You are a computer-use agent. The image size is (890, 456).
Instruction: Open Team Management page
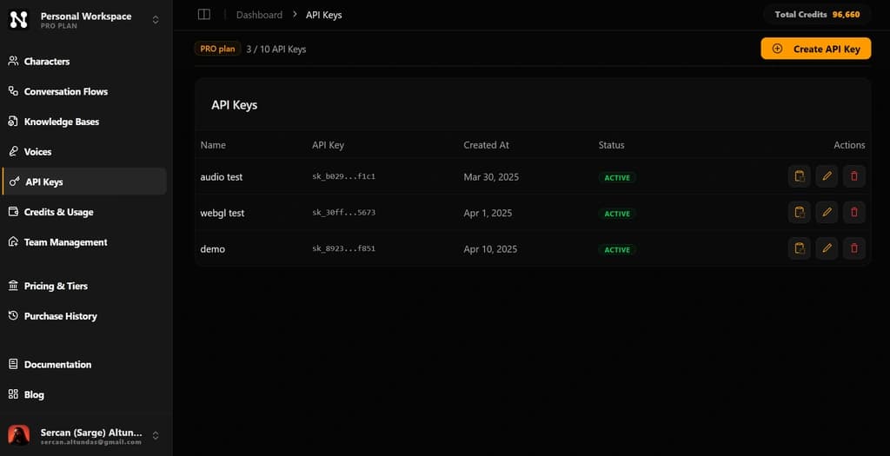pyautogui.click(x=84, y=242)
